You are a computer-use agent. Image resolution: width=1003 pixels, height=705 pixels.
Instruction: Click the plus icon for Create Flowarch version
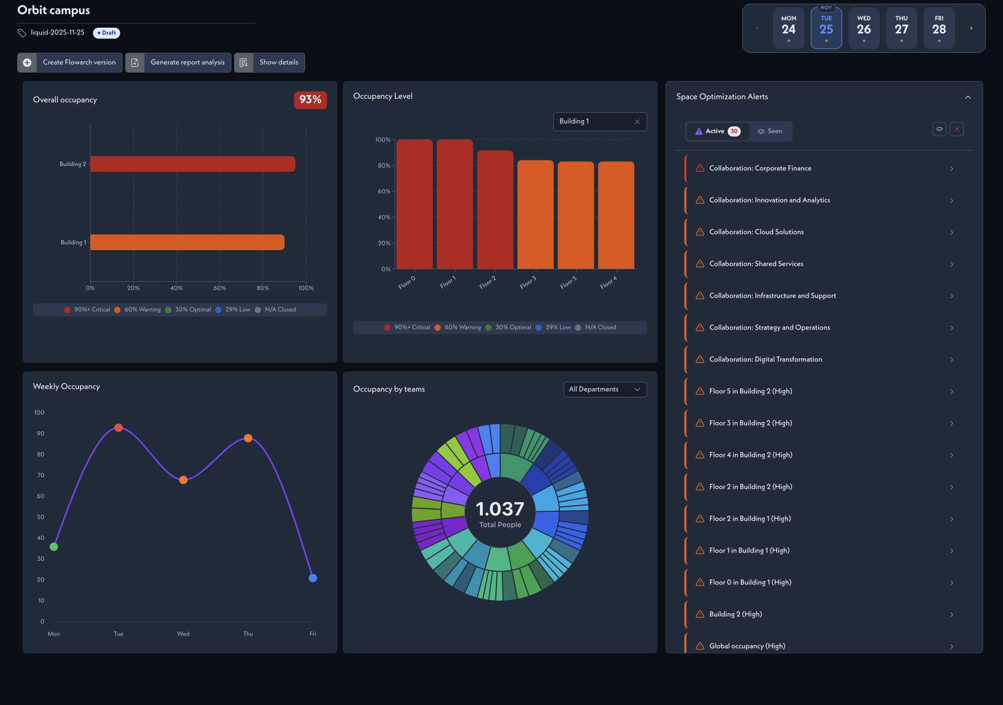click(27, 63)
